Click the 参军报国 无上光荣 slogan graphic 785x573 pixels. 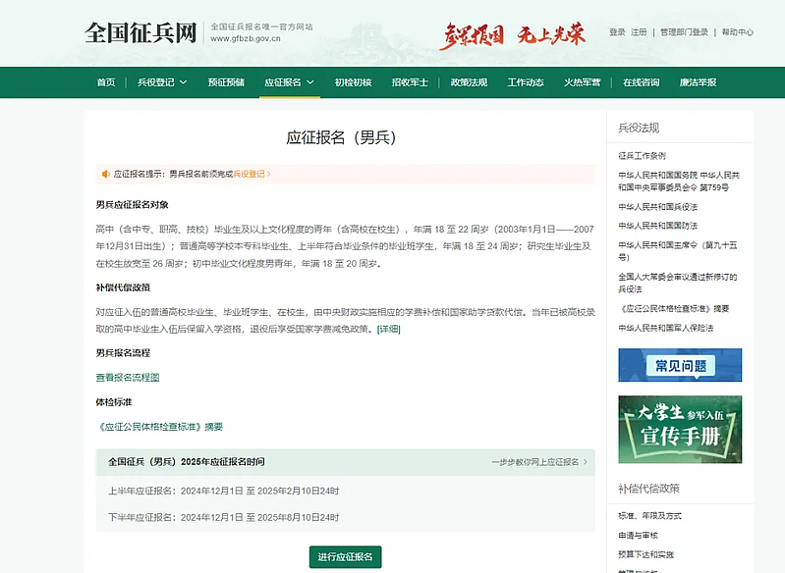[x=511, y=35]
